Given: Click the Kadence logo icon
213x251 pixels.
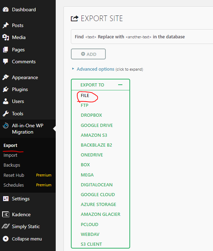Looking at the screenshot, I should pos(6,214).
